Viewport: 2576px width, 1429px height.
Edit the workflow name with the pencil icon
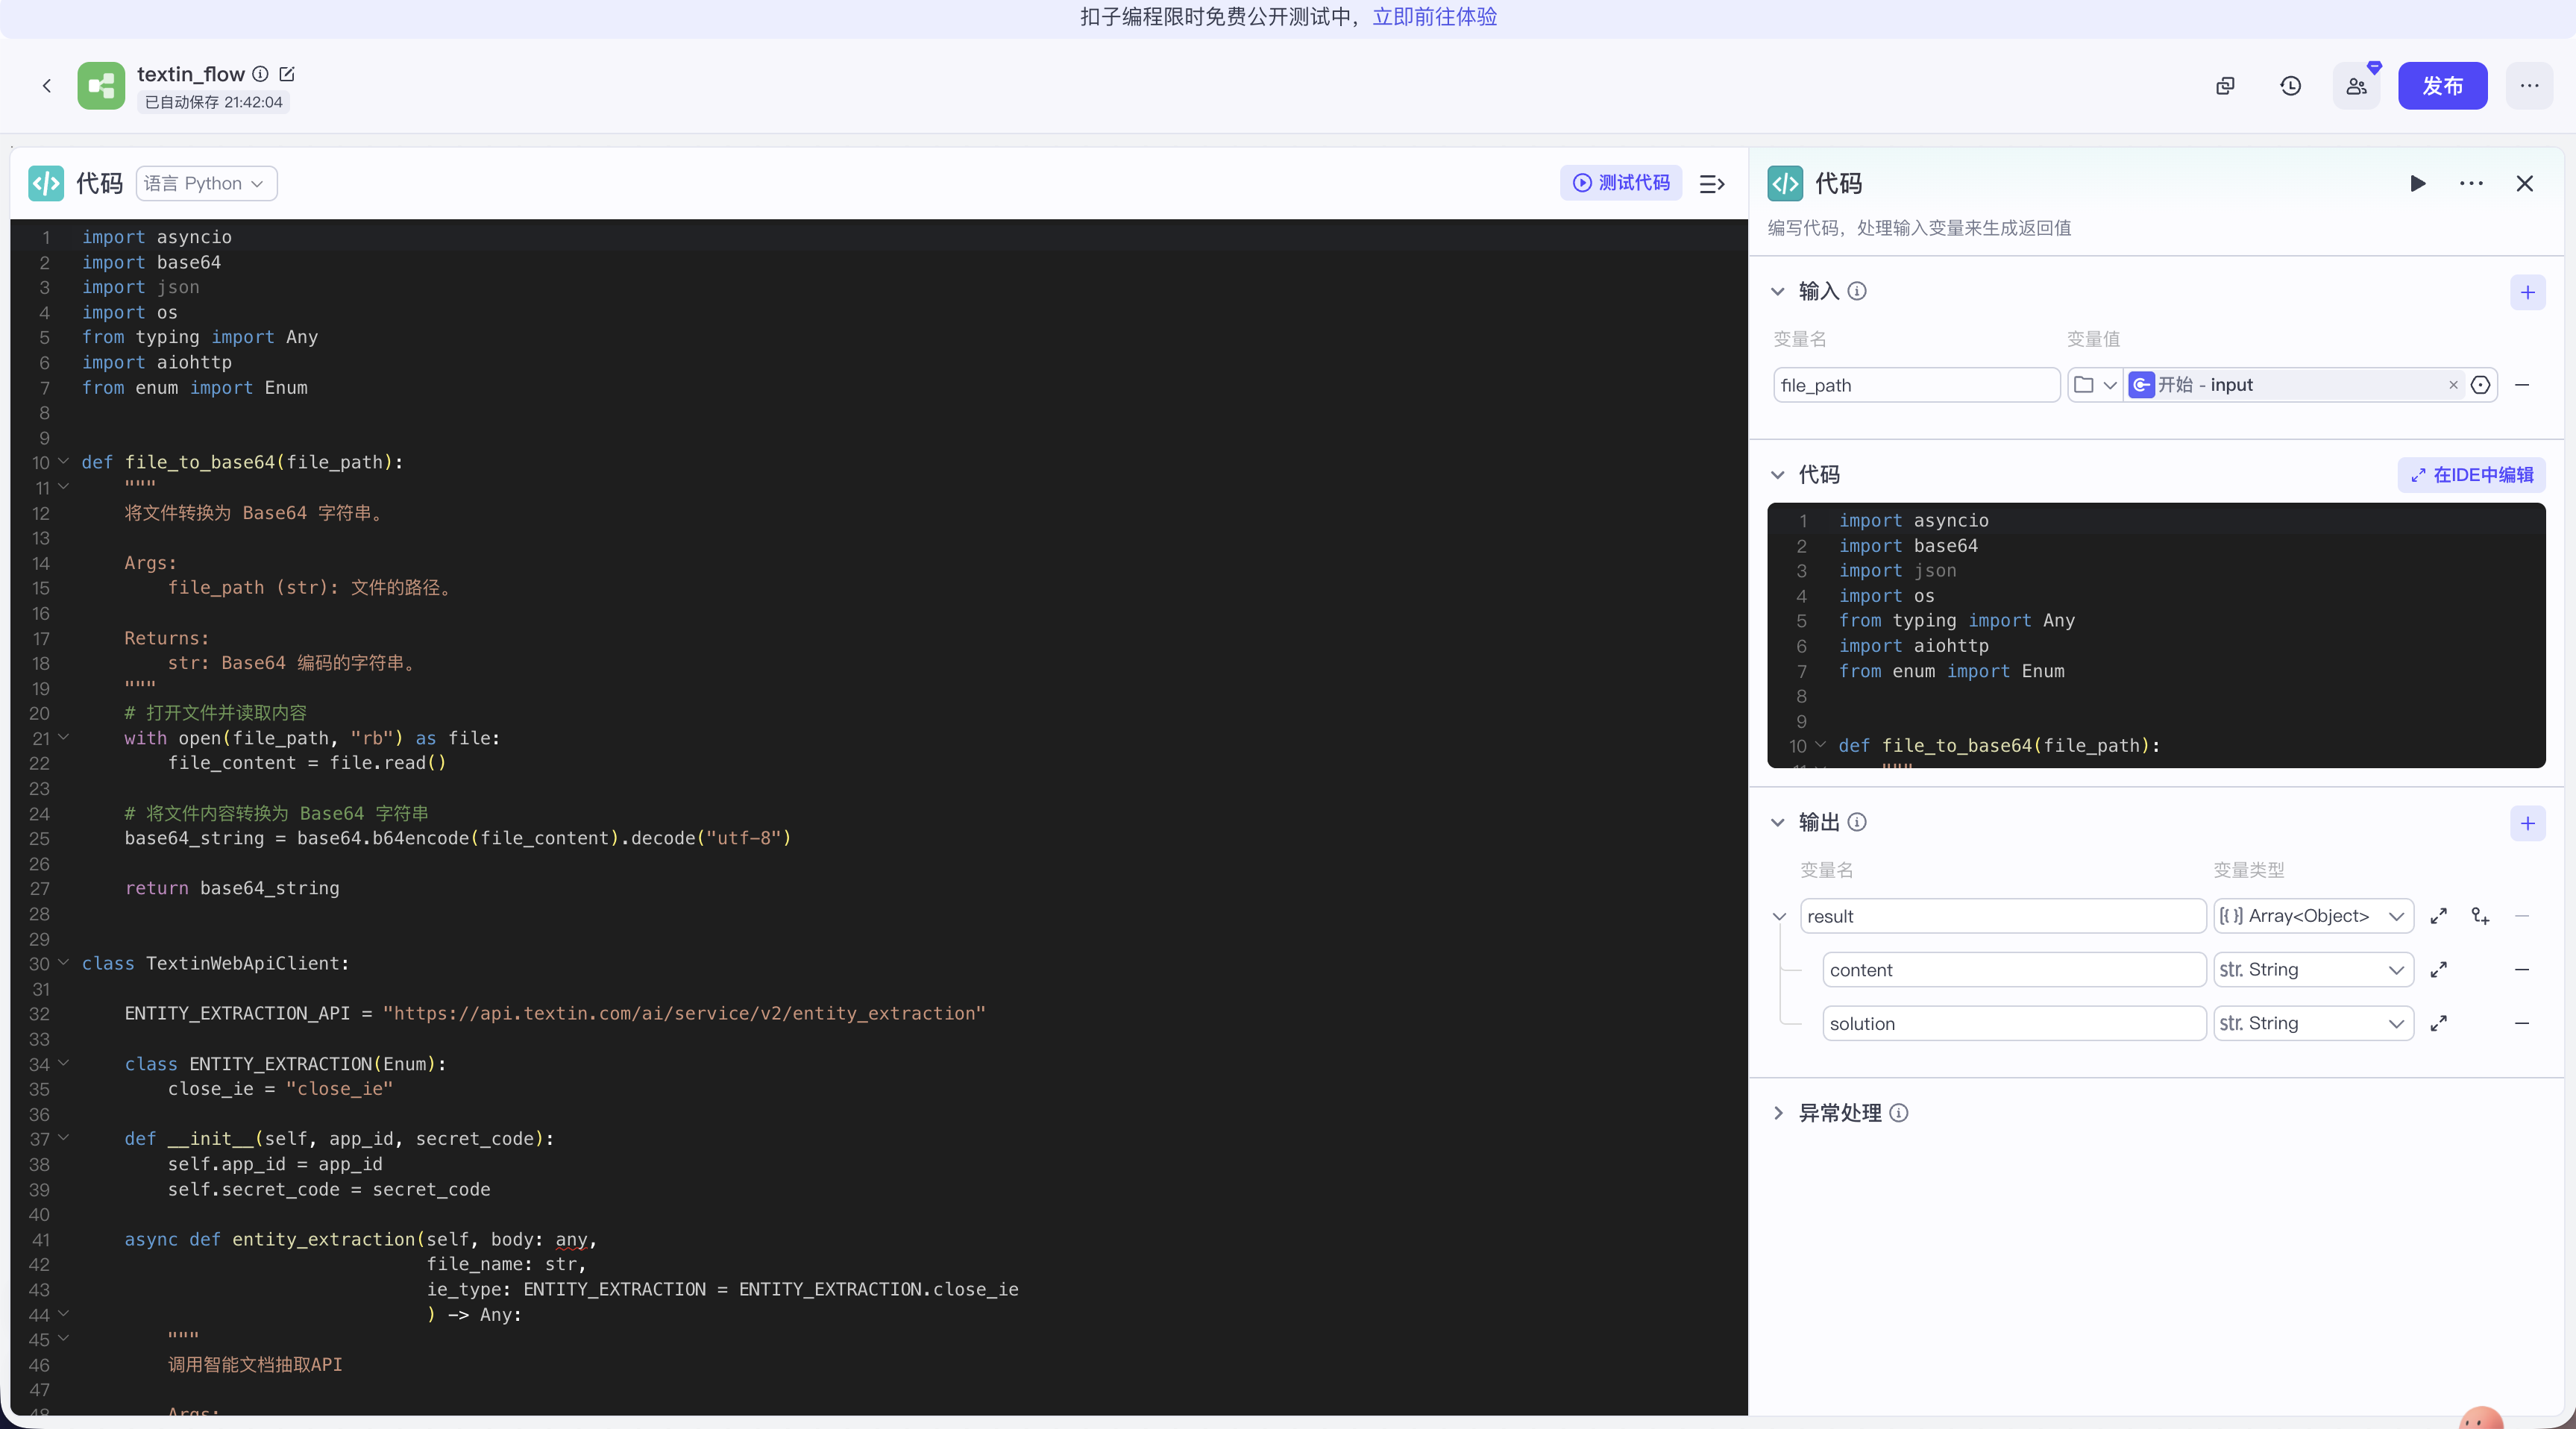(287, 74)
